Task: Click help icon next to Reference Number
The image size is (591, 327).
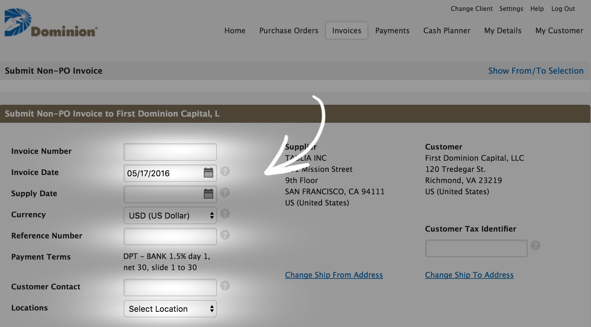Action: [x=225, y=235]
